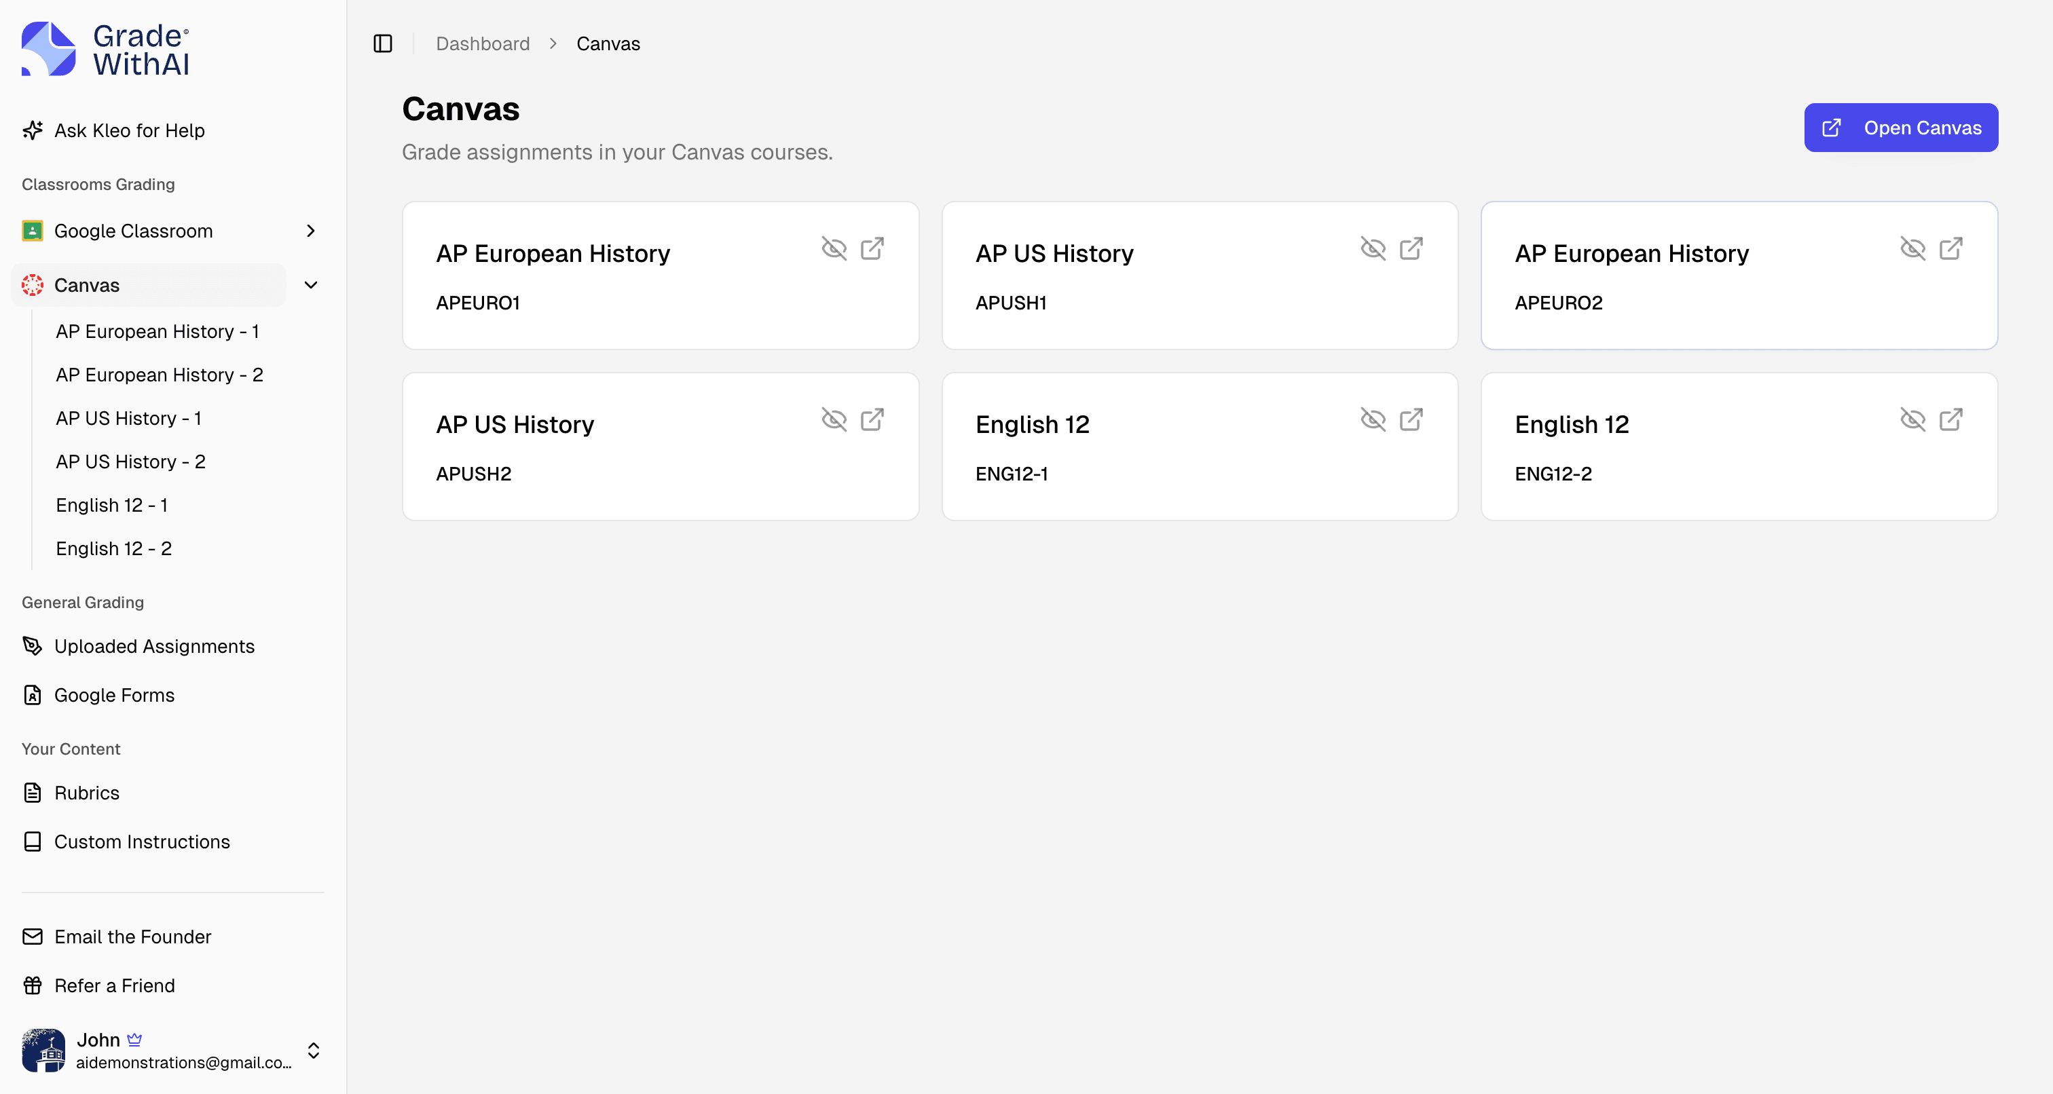2053x1094 pixels.
Task: Toggle the sidebar panel open or closed
Action: tap(382, 43)
